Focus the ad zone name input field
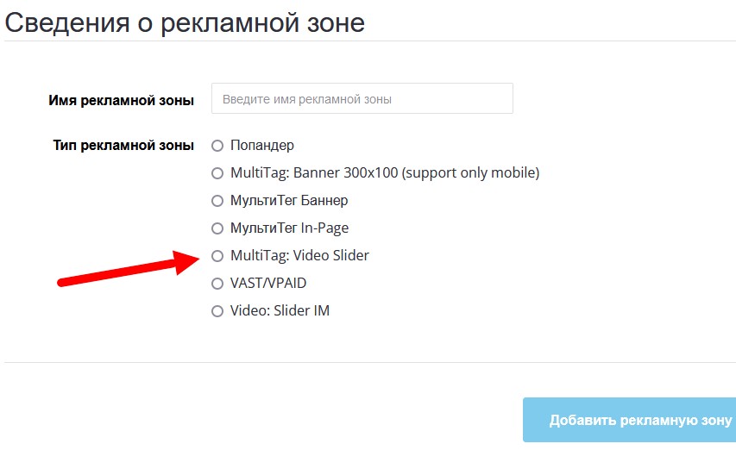Screen dimensions: 736x450 click(x=362, y=99)
